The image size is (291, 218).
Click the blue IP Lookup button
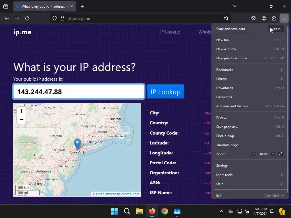[x=165, y=92]
